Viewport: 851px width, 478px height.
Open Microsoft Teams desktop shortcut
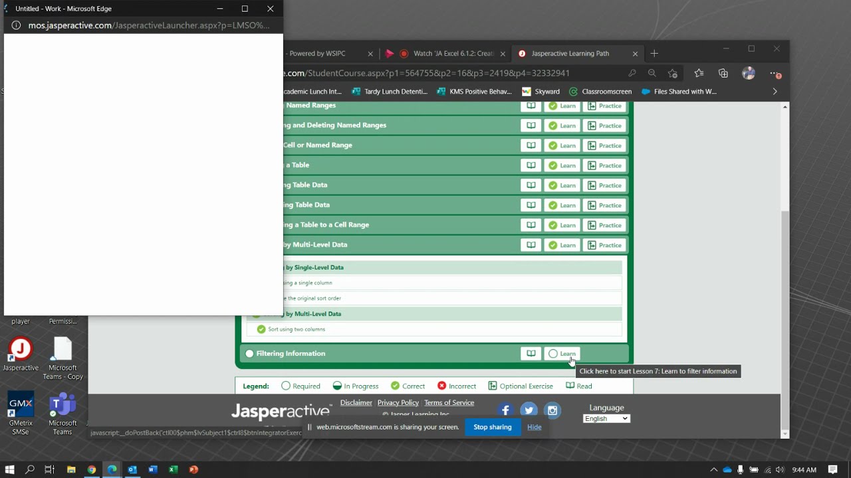coord(62,414)
